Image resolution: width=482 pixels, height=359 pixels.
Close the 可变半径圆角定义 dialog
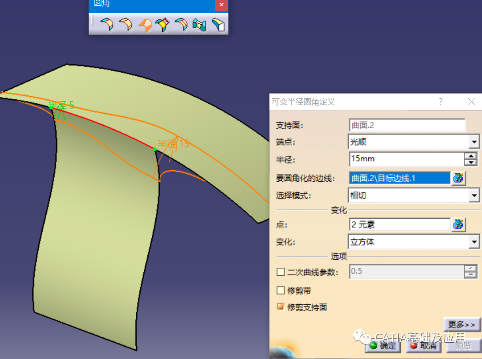(x=471, y=102)
